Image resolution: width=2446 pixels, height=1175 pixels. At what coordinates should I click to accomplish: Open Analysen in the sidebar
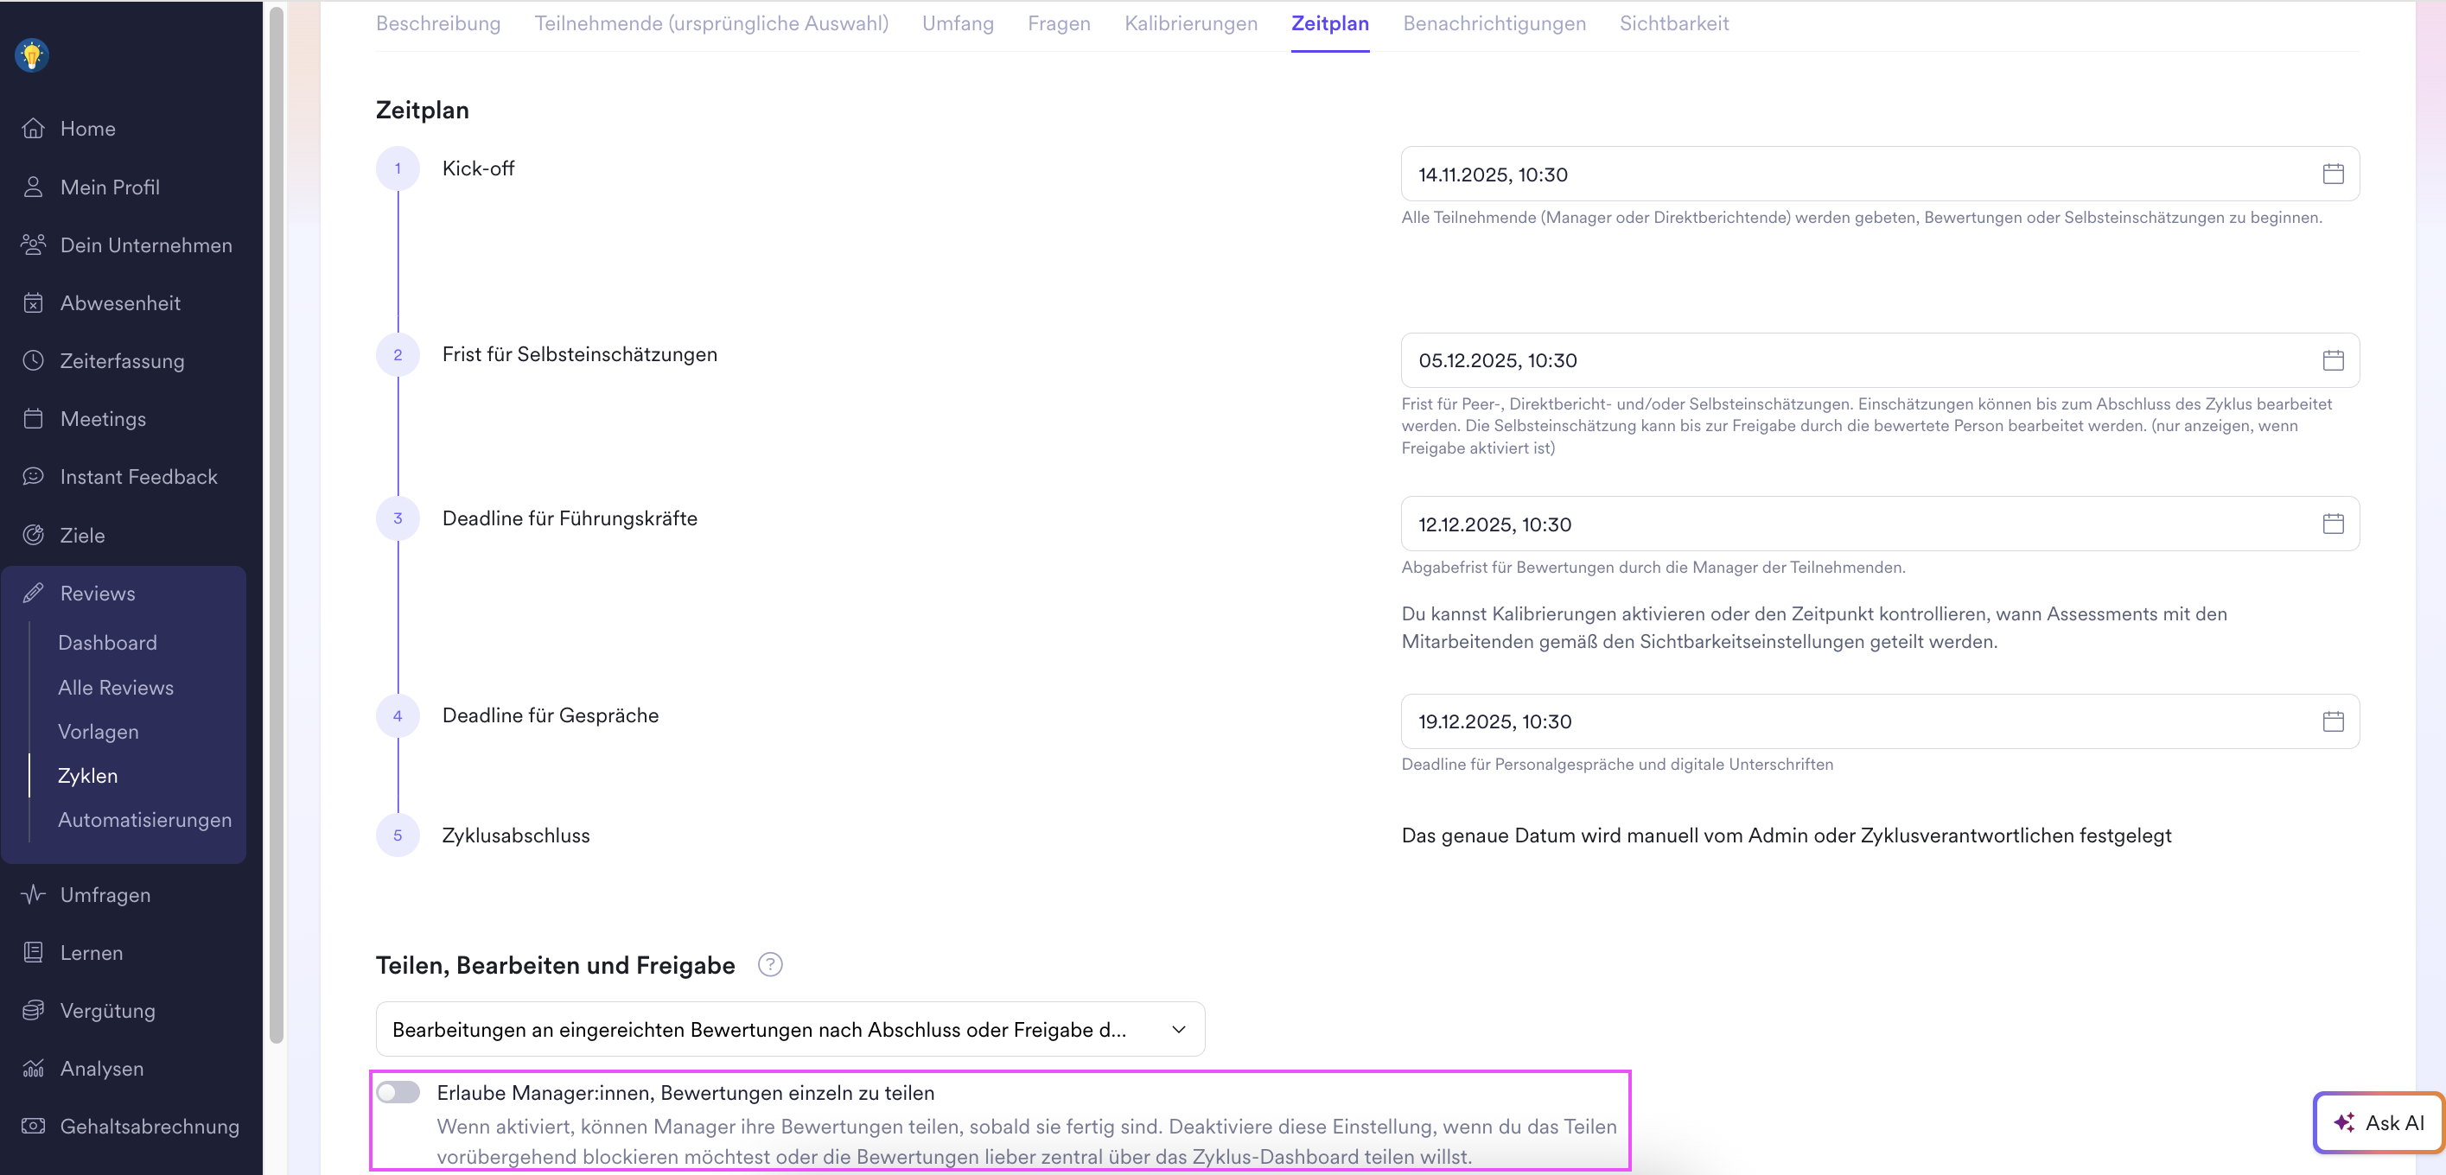pyautogui.click(x=102, y=1069)
